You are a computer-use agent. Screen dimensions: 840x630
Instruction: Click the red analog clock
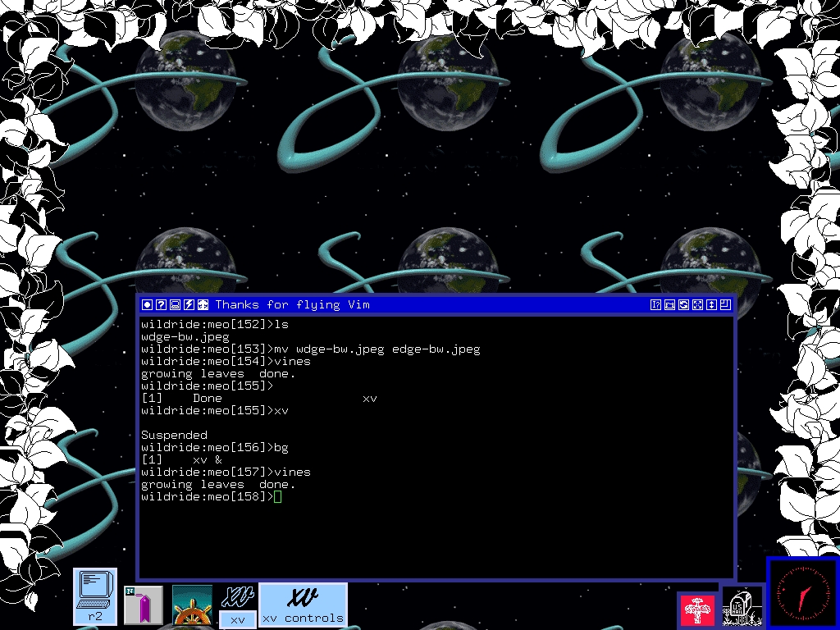click(802, 594)
